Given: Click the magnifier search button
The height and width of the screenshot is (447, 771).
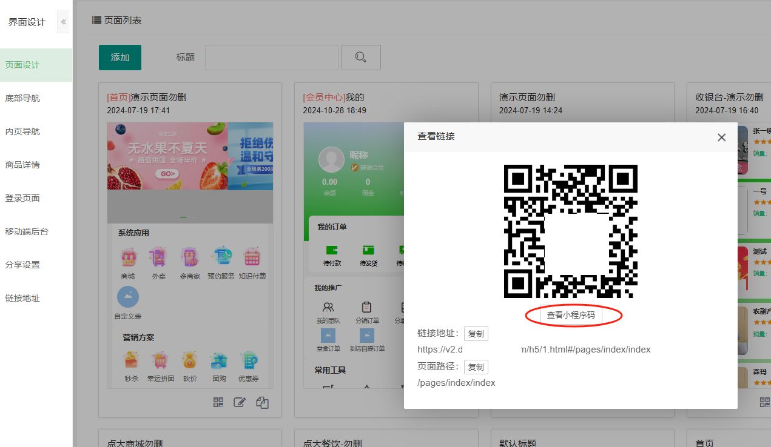Looking at the screenshot, I should point(361,58).
